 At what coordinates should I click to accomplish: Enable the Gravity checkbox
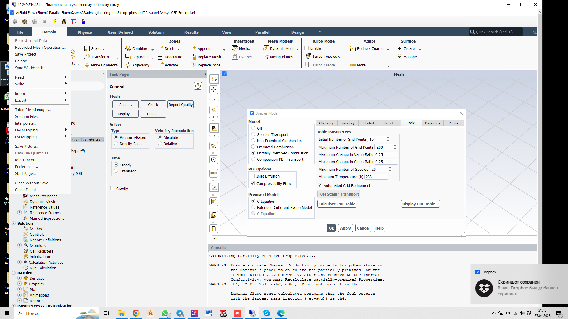coord(112,188)
